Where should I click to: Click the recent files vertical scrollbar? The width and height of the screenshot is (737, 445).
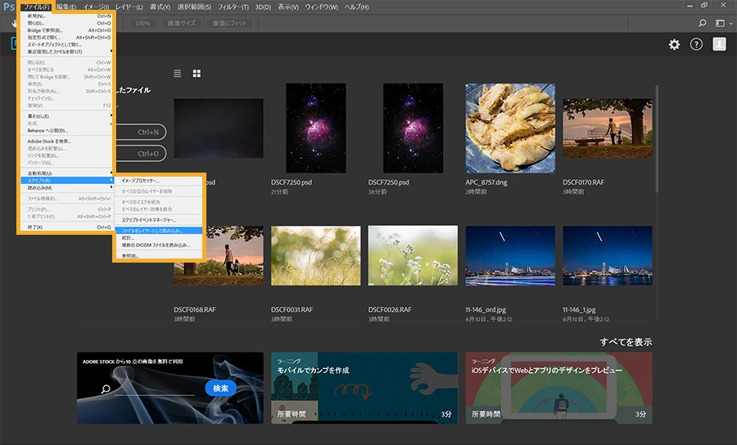click(x=657, y=138)
